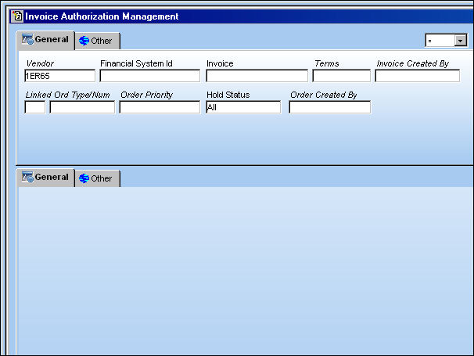Switch to the upper Other tab
This screenshot has width=474, height=356.
click(x=97, y=41)
